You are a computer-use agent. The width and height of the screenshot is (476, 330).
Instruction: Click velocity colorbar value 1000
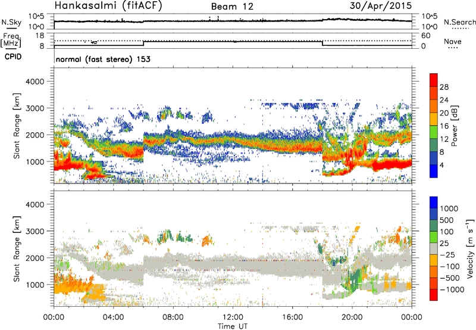coord(449,208)
